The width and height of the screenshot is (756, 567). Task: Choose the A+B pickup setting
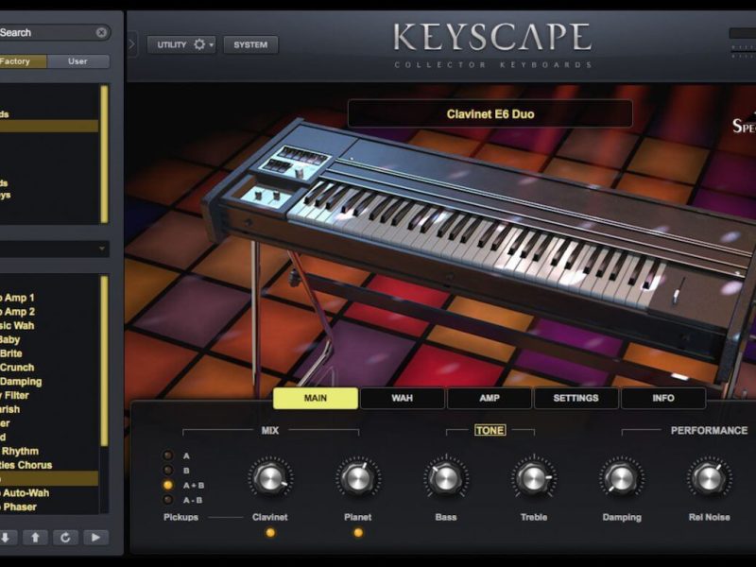click(168, 485)
